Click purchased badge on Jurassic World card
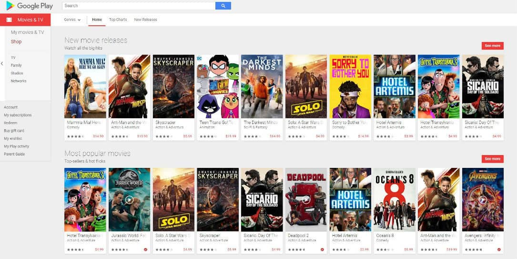 (x=145, y=249)
